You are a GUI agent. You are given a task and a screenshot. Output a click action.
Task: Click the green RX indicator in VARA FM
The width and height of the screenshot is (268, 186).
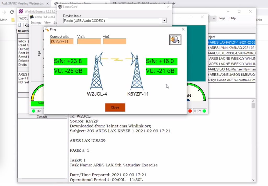[x=33, y=111]
